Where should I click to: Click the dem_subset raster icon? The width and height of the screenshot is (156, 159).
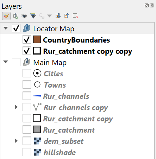[38, 141]
